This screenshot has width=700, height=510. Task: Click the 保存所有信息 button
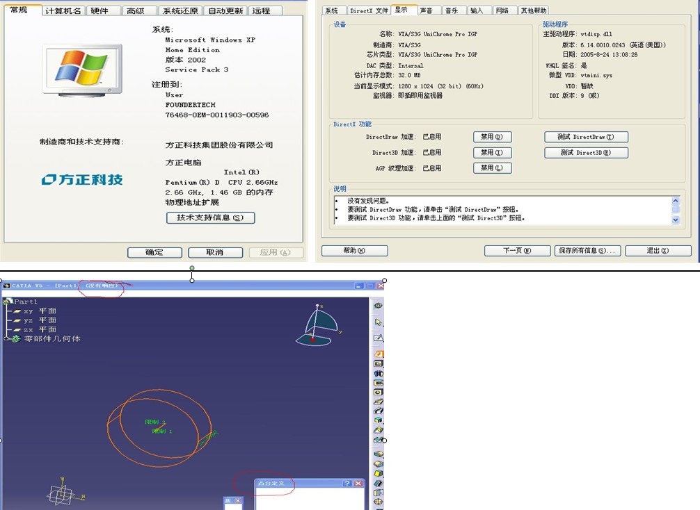point(587,251)
